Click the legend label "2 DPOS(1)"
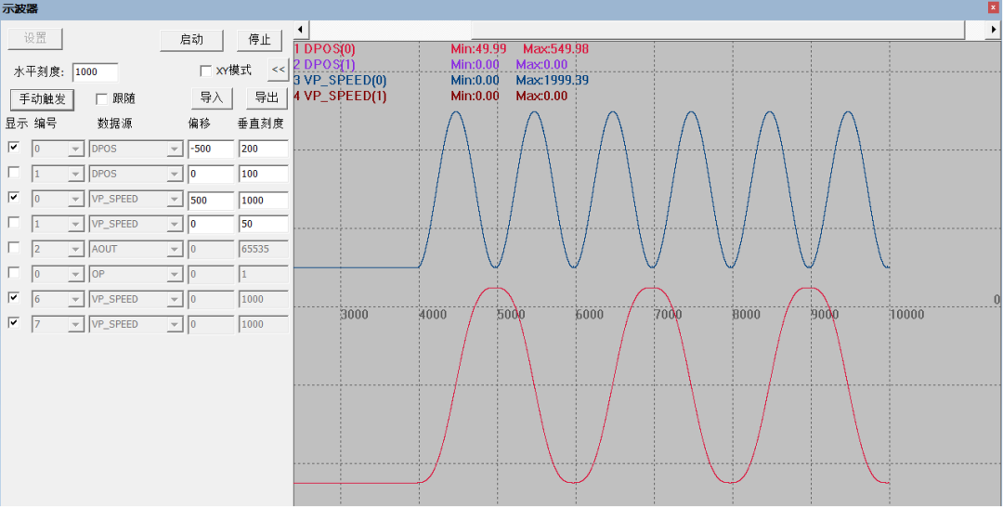 coord(324,65)
